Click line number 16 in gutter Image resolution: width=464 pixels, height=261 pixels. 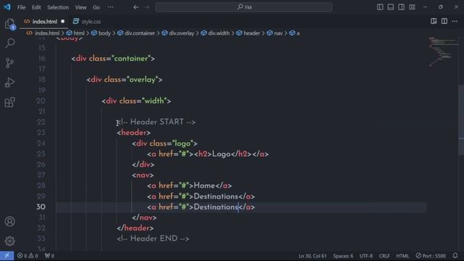tap(41, 59)
